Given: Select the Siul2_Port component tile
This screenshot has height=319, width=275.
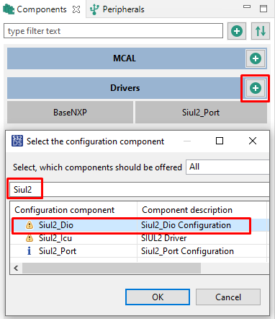Looking at the screenshot, I should (x=201, y=113).
